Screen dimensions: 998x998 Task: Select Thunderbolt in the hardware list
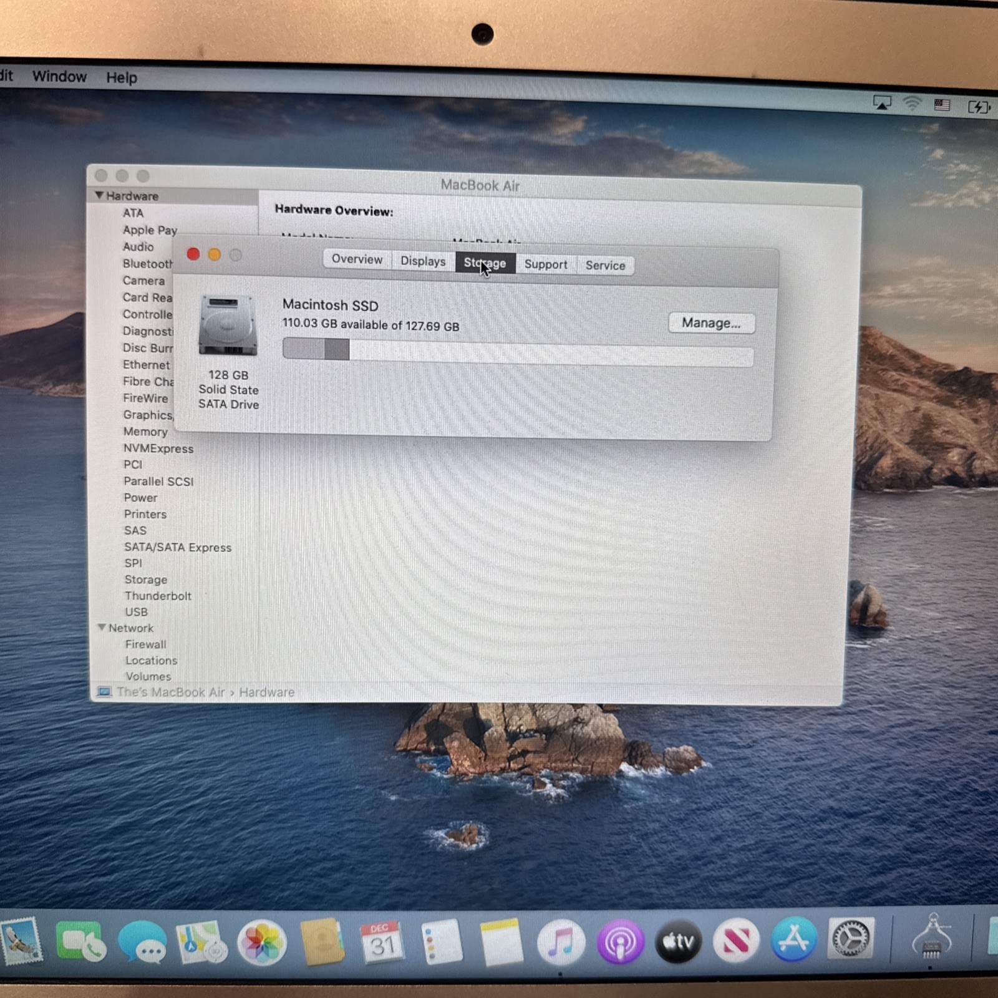[x=158, y=596]
